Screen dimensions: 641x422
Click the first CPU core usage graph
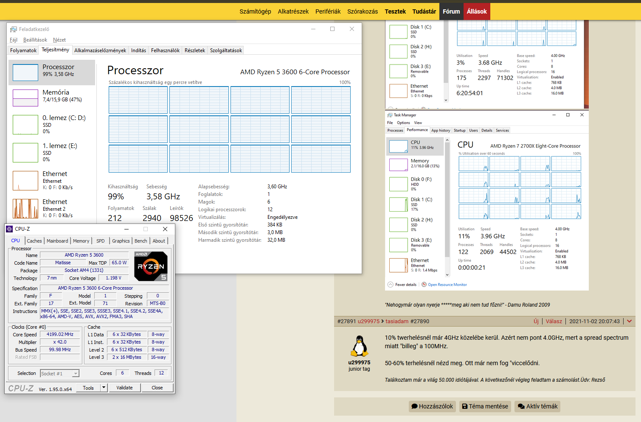138,100
